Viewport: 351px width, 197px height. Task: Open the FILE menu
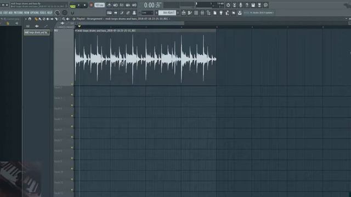1,13
